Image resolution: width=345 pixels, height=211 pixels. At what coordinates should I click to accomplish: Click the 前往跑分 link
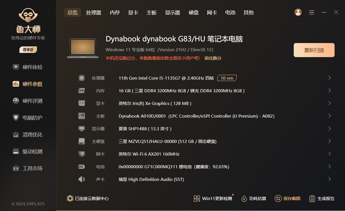213,58
